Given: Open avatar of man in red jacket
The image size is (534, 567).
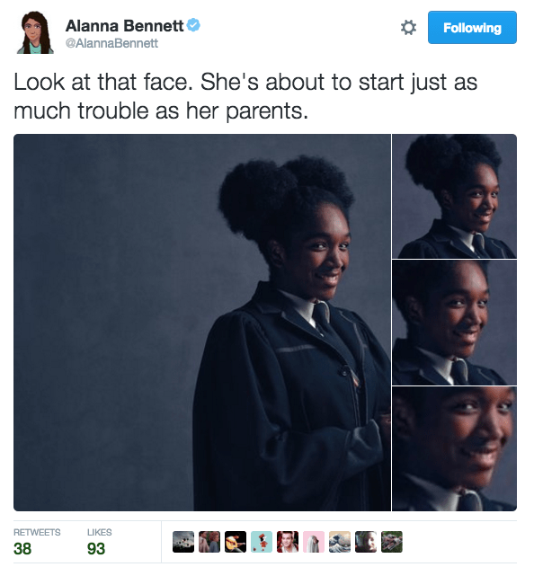Looking at the screenshot, I should coord(288,542).
